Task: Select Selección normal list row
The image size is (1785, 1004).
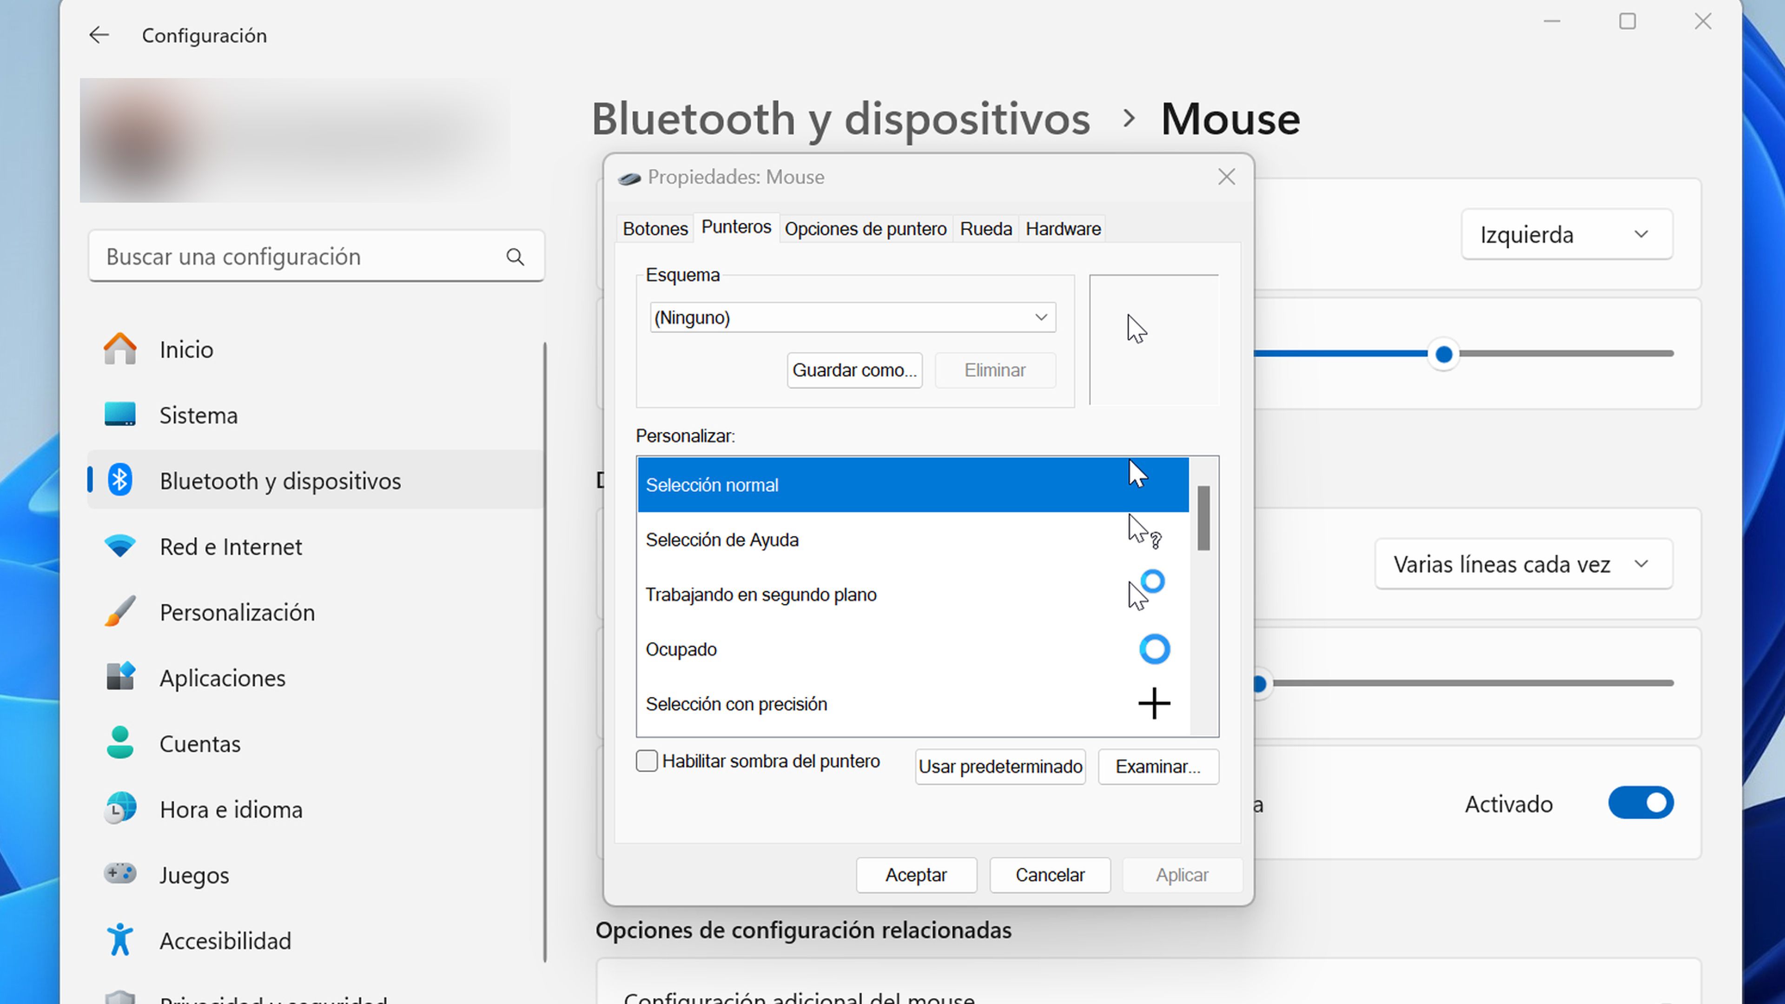Action: tap(912, 484)
